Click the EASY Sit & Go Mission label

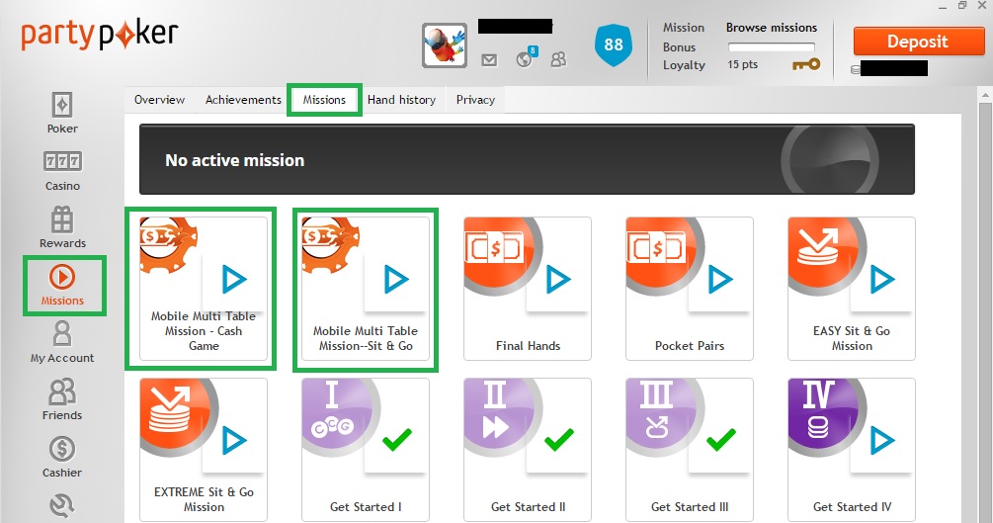[852, 338]
